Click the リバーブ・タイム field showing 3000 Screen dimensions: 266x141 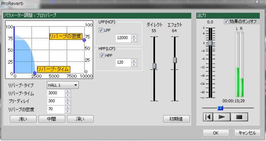(56, 93)
